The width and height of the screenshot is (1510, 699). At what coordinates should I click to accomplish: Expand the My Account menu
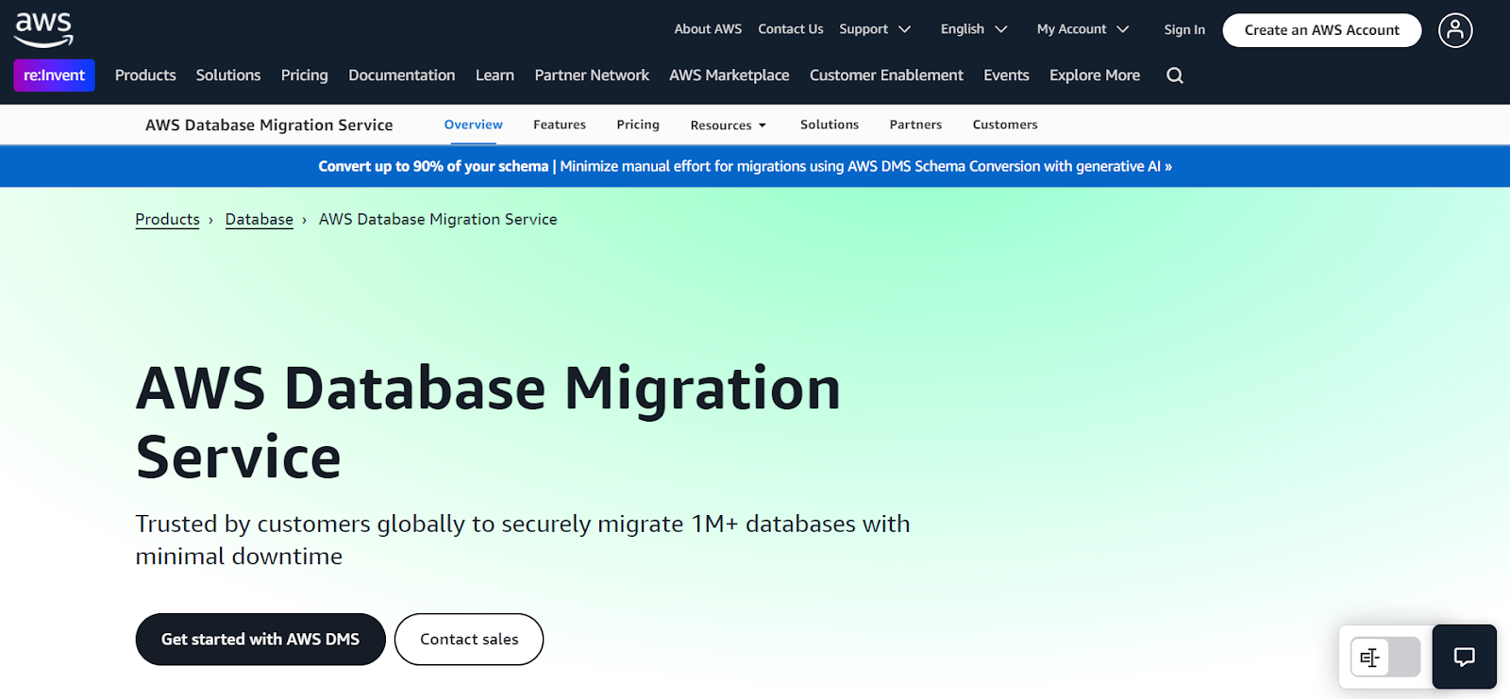coord(1082,29)
